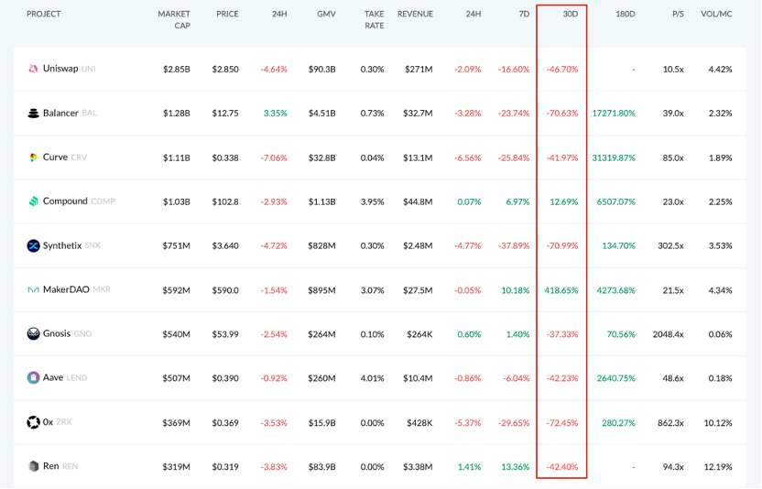Click the green Compound logo icon
The image size is (762, 489).
(x=33, y=201)
